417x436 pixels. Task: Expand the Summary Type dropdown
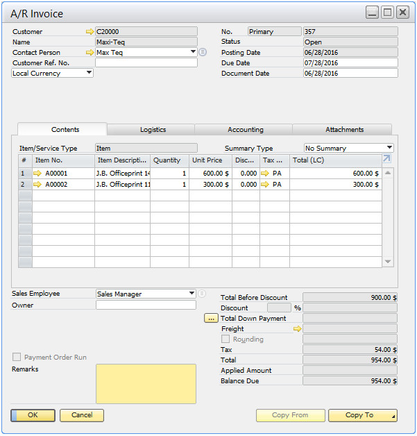(389, 148)
